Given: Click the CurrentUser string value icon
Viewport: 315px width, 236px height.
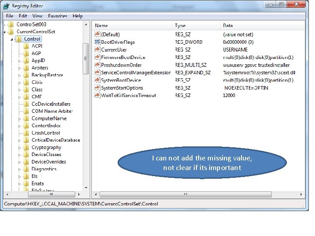Looking at the screenshot, I should coord(97,49).
